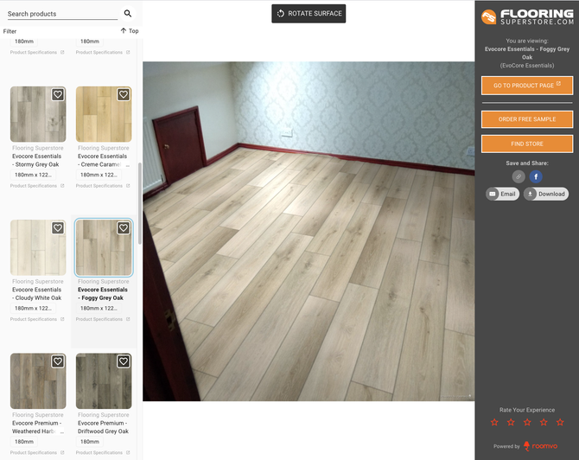Image resolution: width=579 pixels, height=460 pixels.
Task: Favorite Creme Caramel with heart icon
Action: coord(124,94)
